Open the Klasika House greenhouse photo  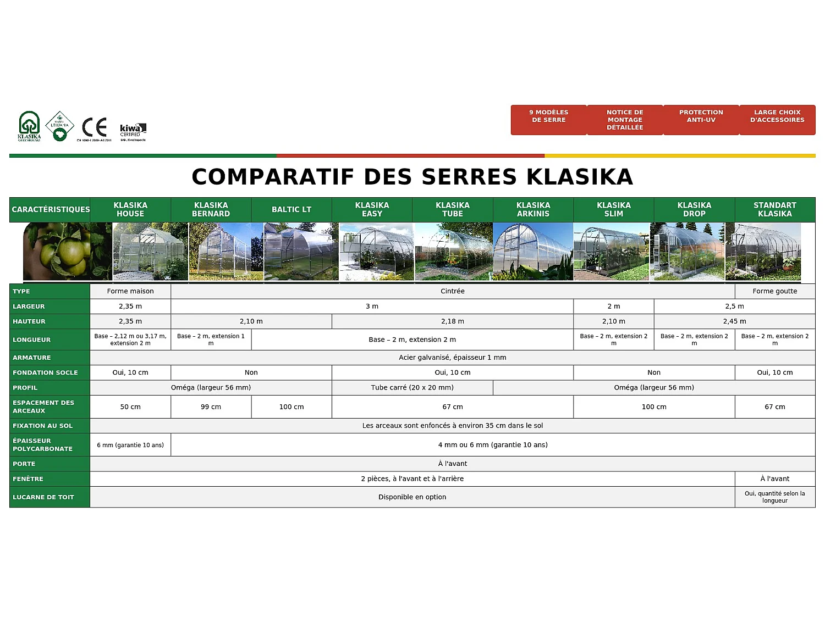click(x=151, y=252)
